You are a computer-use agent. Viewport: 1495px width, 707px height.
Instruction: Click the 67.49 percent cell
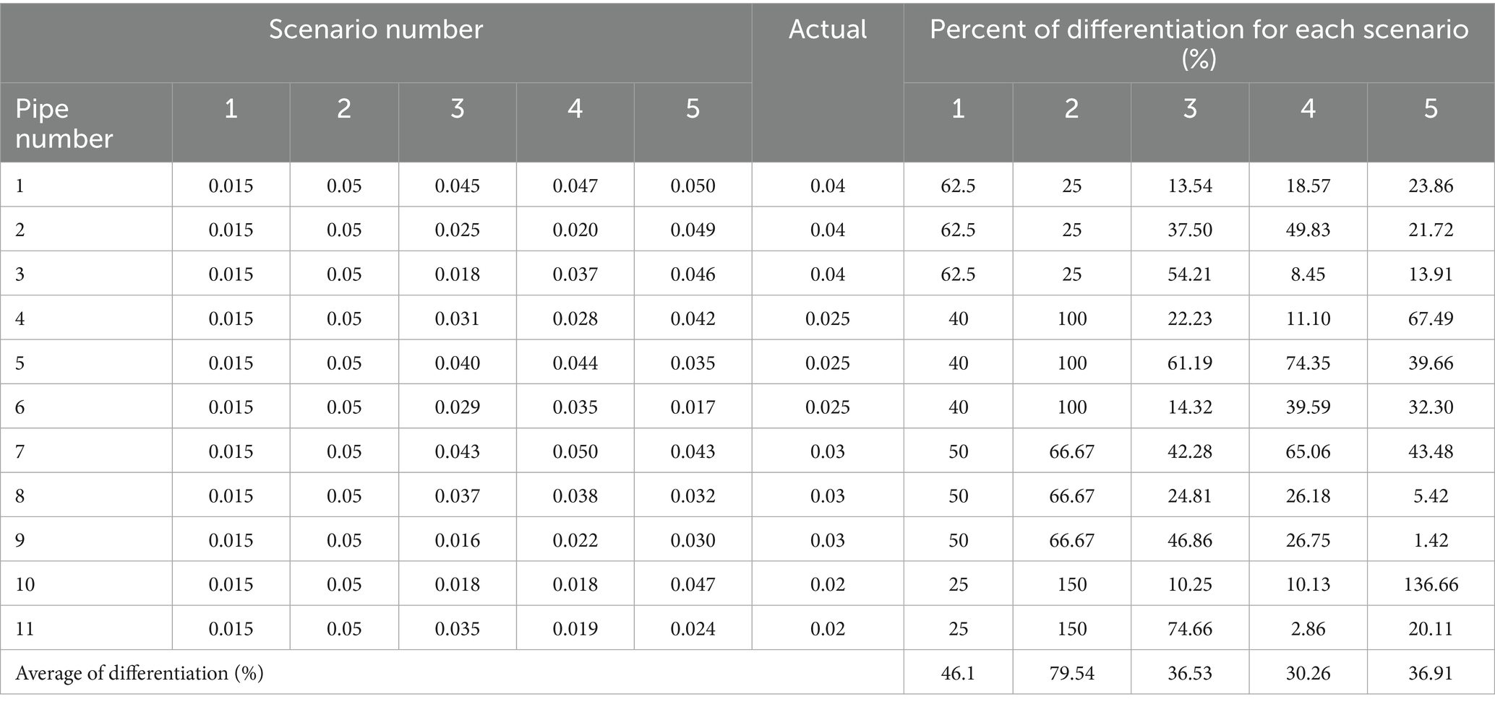1430,318
